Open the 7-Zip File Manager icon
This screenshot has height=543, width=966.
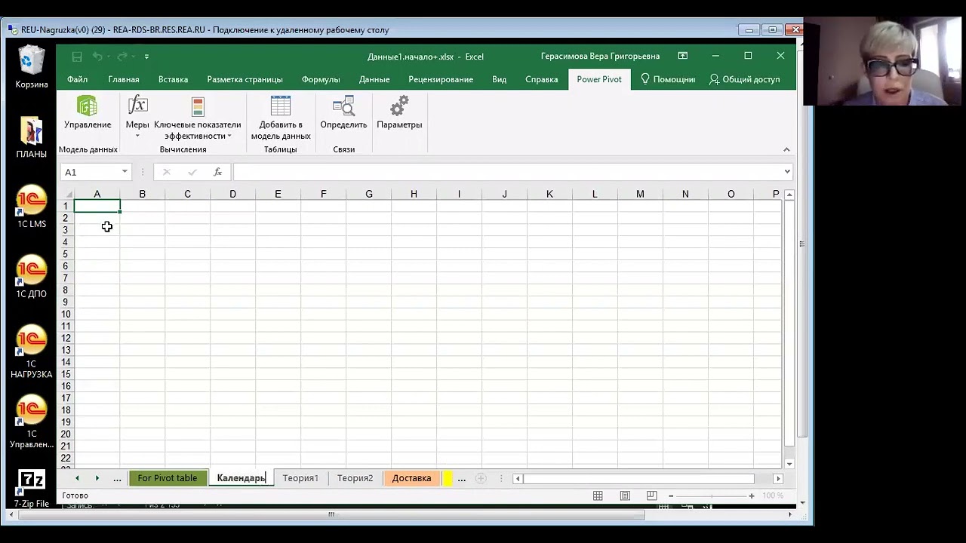[32, 488]
